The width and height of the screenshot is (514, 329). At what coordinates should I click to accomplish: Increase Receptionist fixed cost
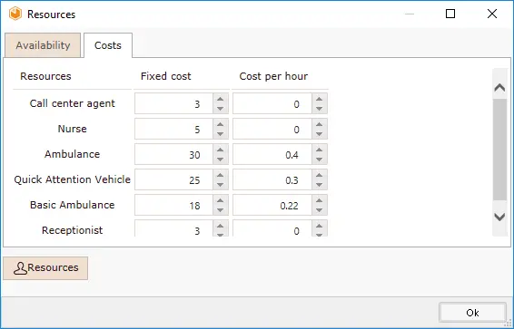coord(221,226)
